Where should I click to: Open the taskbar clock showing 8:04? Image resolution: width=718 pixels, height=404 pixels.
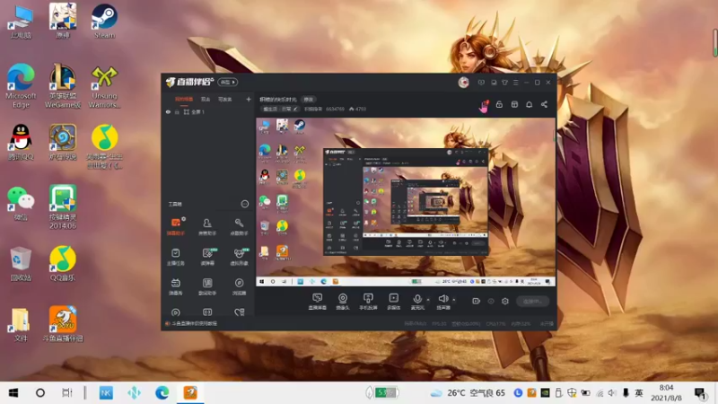(666, 393)
